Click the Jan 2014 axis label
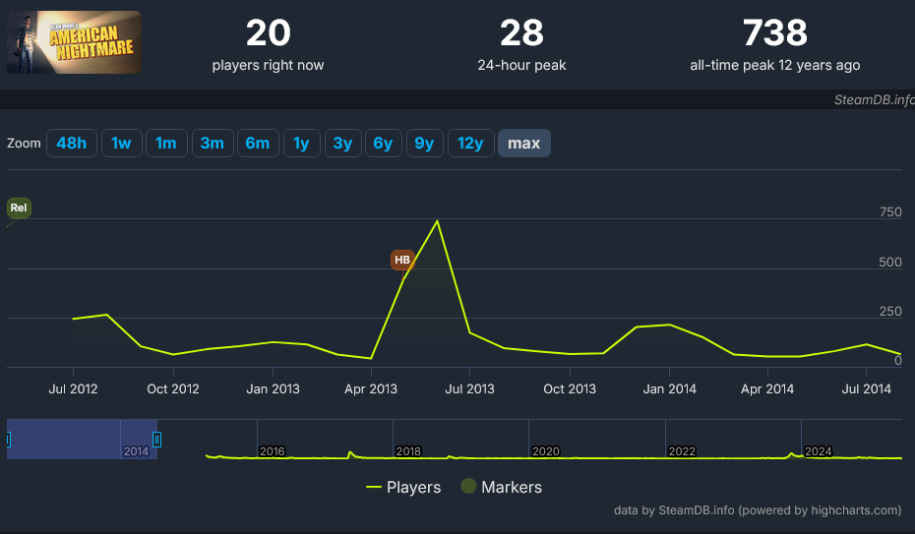Viewport: 915px width, 534px height. coord(669,388)
